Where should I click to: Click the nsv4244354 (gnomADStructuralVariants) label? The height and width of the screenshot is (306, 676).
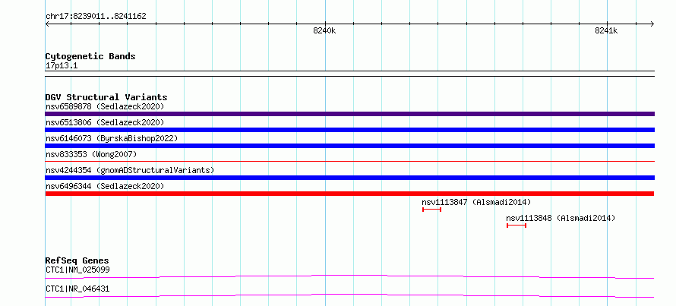point(130,170)
